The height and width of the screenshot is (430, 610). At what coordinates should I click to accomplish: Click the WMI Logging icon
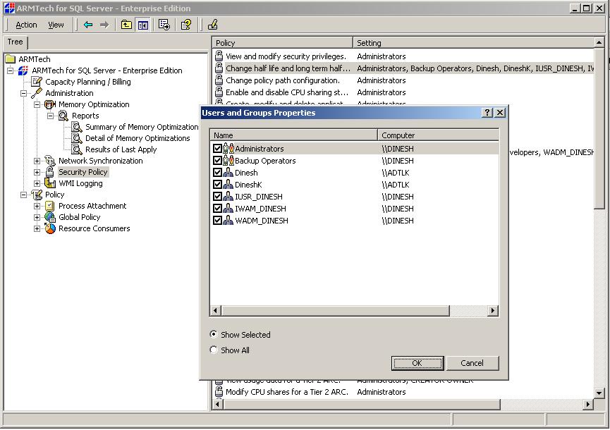[x=50, y=183]
